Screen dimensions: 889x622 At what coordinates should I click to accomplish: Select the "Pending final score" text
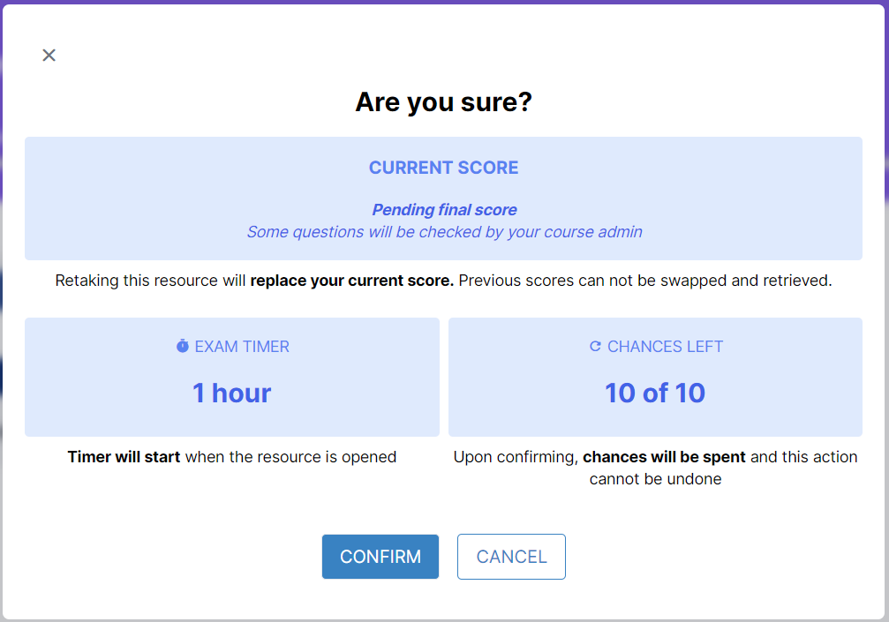pos(444,210)
